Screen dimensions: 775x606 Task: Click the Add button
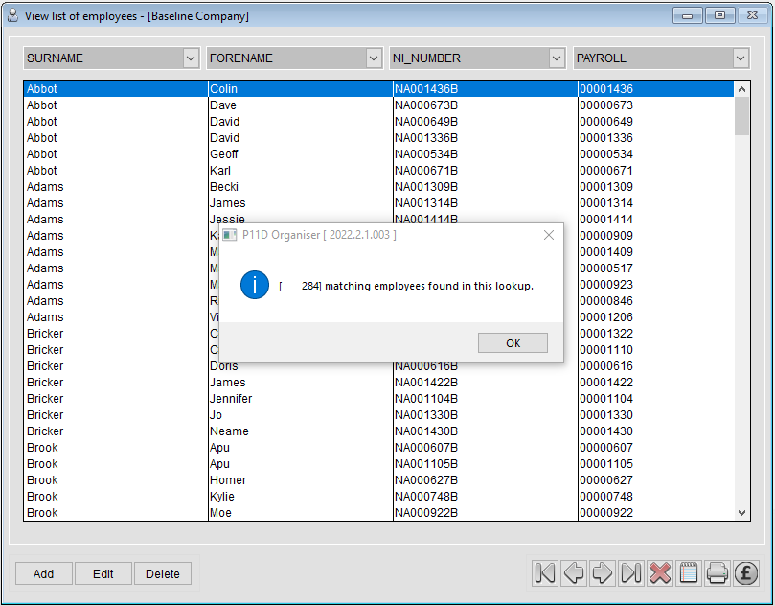(x=43, y=572)
